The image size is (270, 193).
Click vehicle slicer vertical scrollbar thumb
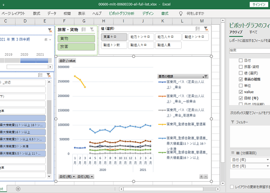[x=49, y=137]
